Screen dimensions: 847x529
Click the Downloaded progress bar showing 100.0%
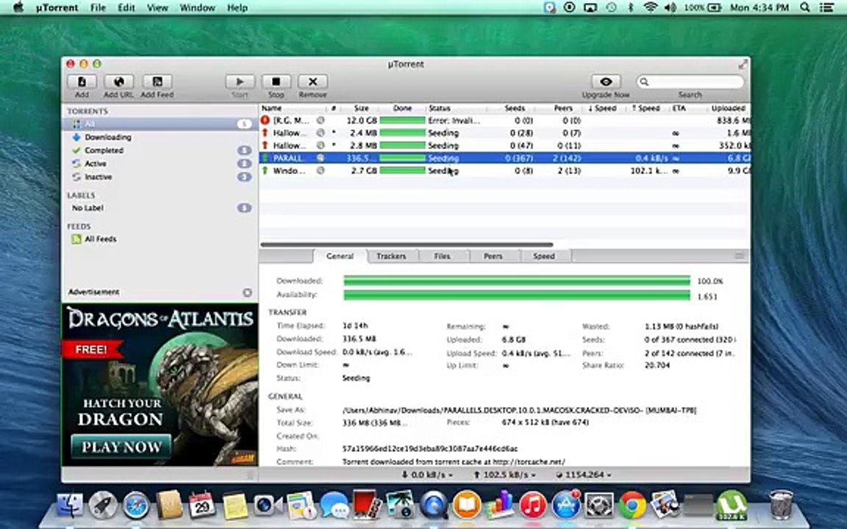517,281
